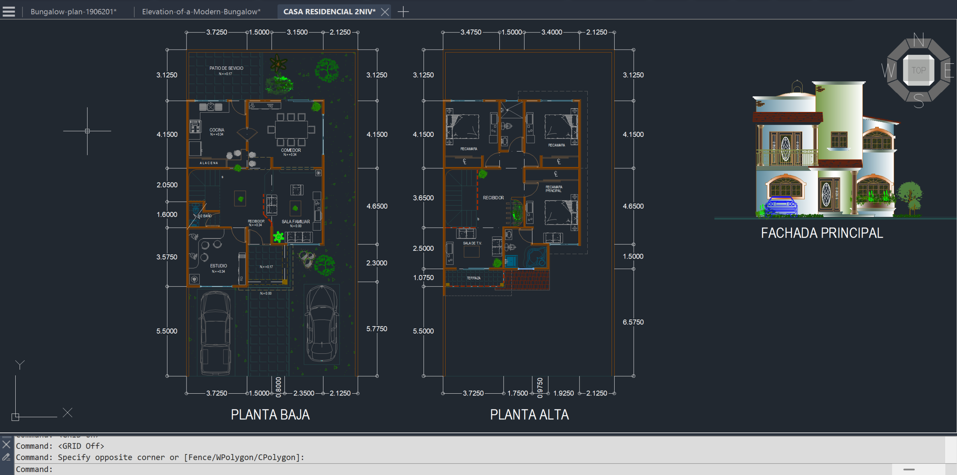The height and width of the screenshot is (475, 957).
Task: Select RECIBIDOR label in Planta Alta
Action: (x=493, y=198)
